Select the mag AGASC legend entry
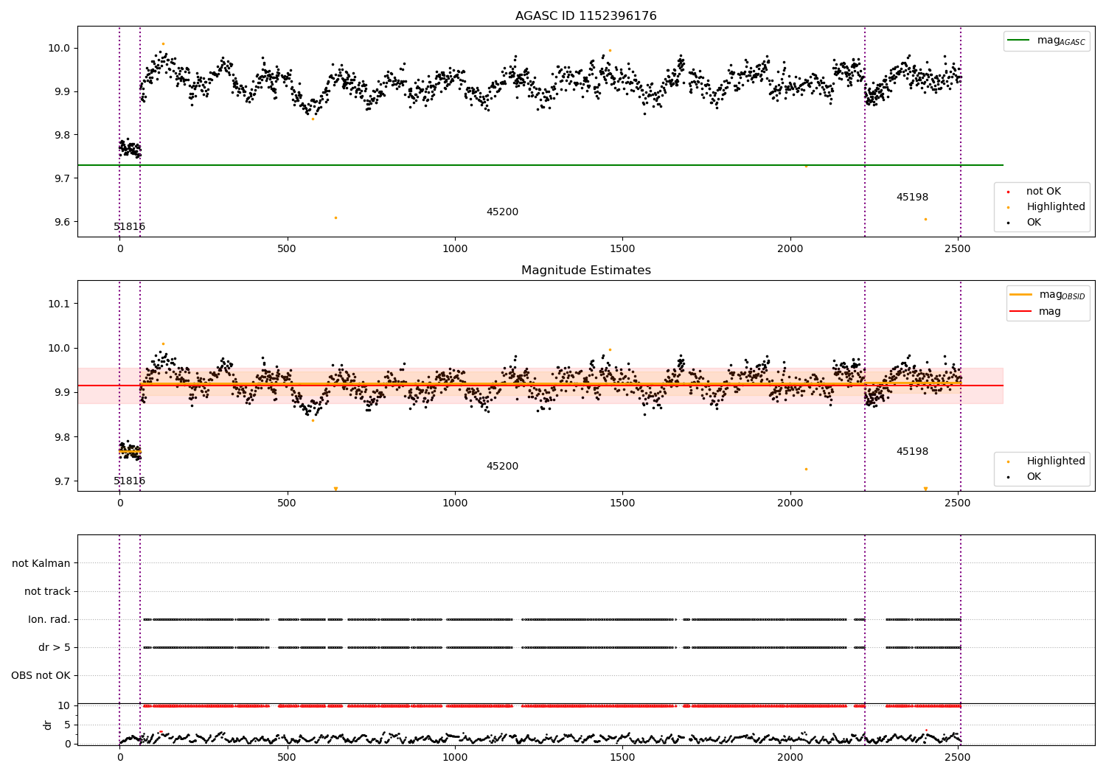 [1046, 41]
